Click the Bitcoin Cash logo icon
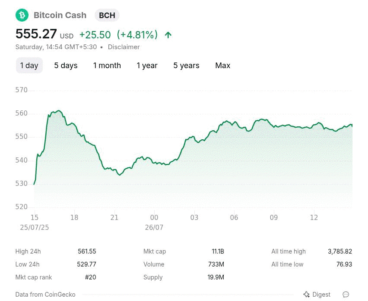Viewport: 368px width, 301px height. click(22, 15)
